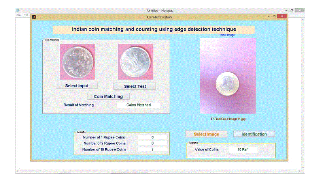Start coin Identification button

[254, 134]
